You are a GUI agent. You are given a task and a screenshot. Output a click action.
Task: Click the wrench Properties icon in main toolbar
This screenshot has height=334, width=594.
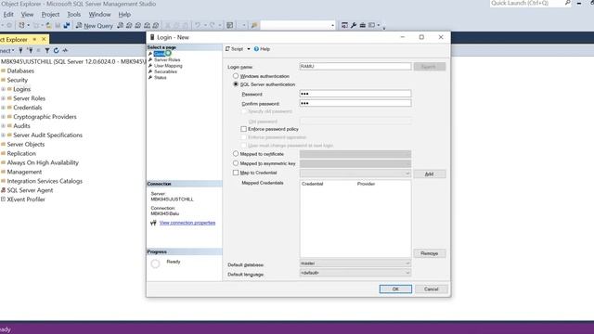[x=354, y=25]
